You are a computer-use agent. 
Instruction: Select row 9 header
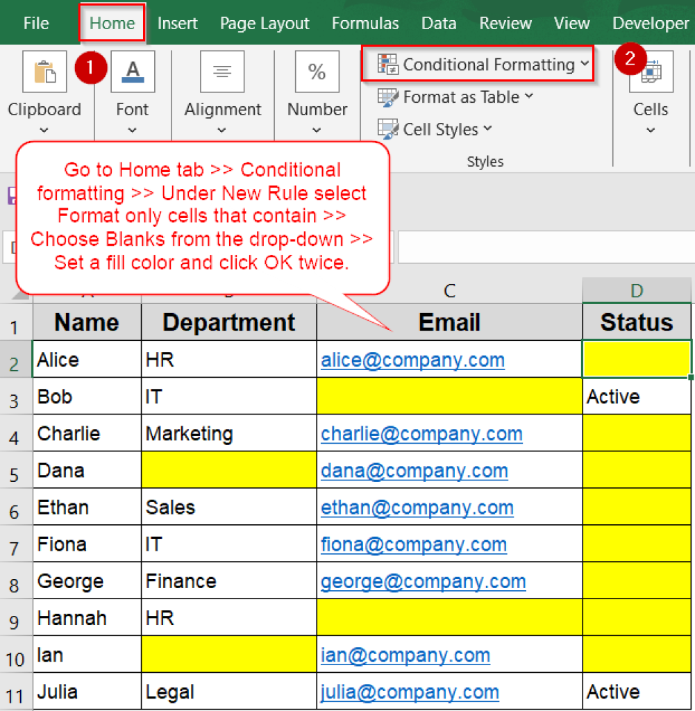(x=16, y=617)
